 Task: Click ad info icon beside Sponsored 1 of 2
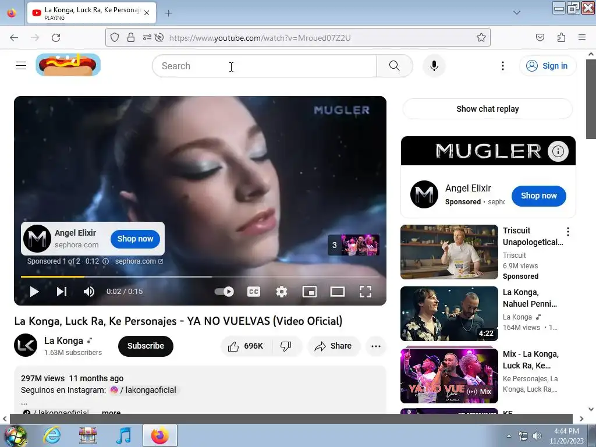[x=106, y=261]
